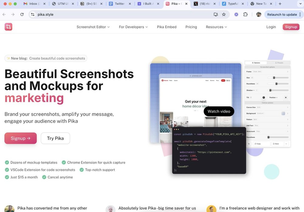The image size is (304, 212).
Task: Bookmark this page using the star icon
Action: pos(224,15)
